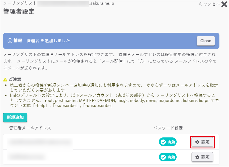Click the yellow warning icon beside ご注意
The width and height of the screenshot is (229, 167).
tap(5, 80)
